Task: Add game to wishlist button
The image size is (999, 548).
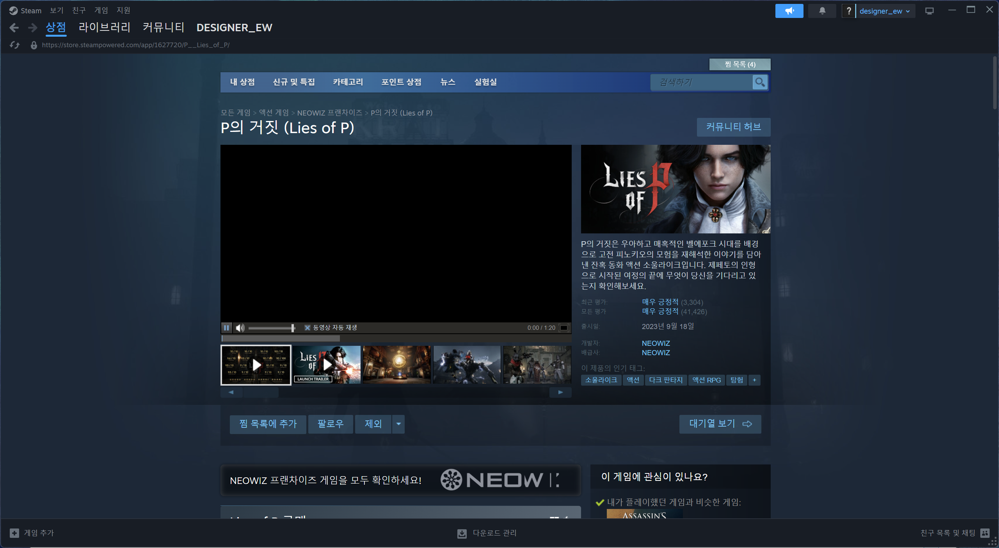Action: coord(268,424)
